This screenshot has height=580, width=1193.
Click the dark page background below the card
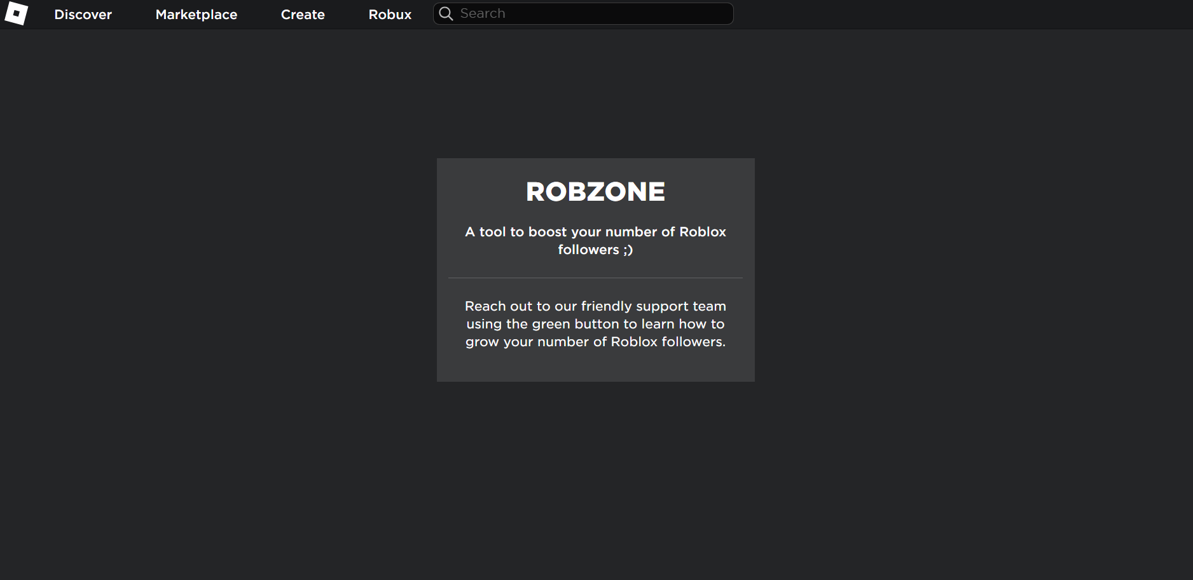point(595,476)
